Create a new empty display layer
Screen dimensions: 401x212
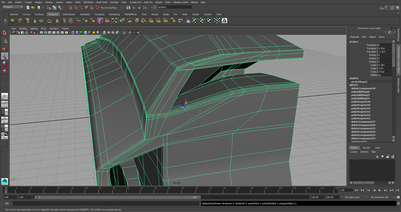click(x=387, y=156)
